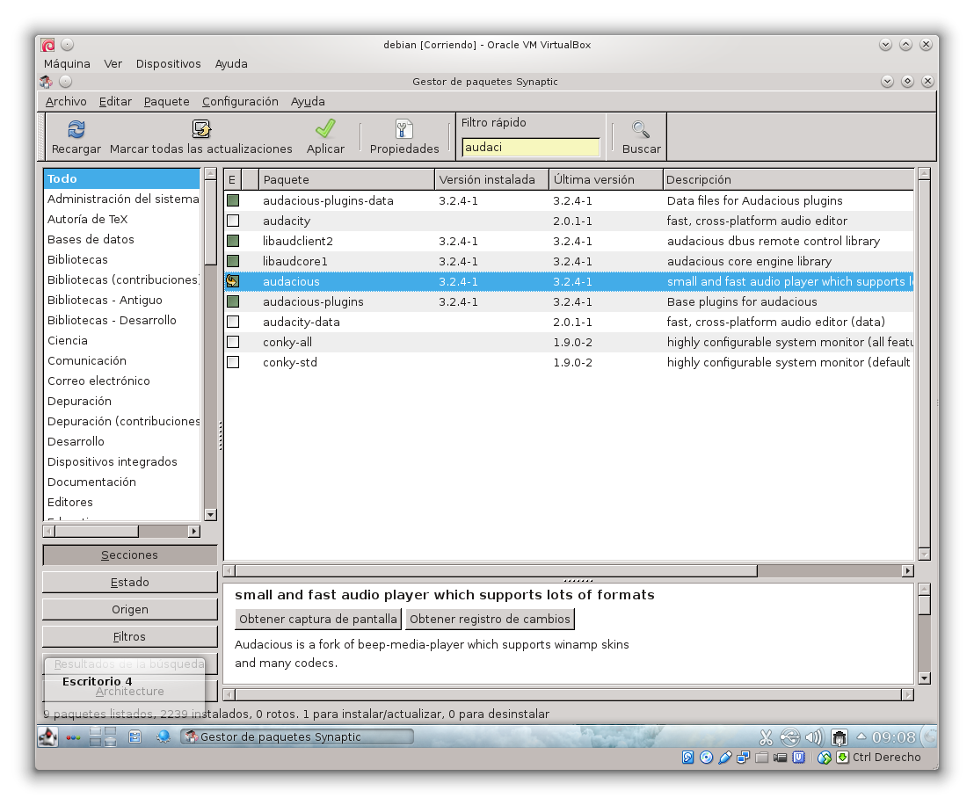This screenshot has height=805, width=974.
Task: Switch view to Origen
Action: pos(130,609)
